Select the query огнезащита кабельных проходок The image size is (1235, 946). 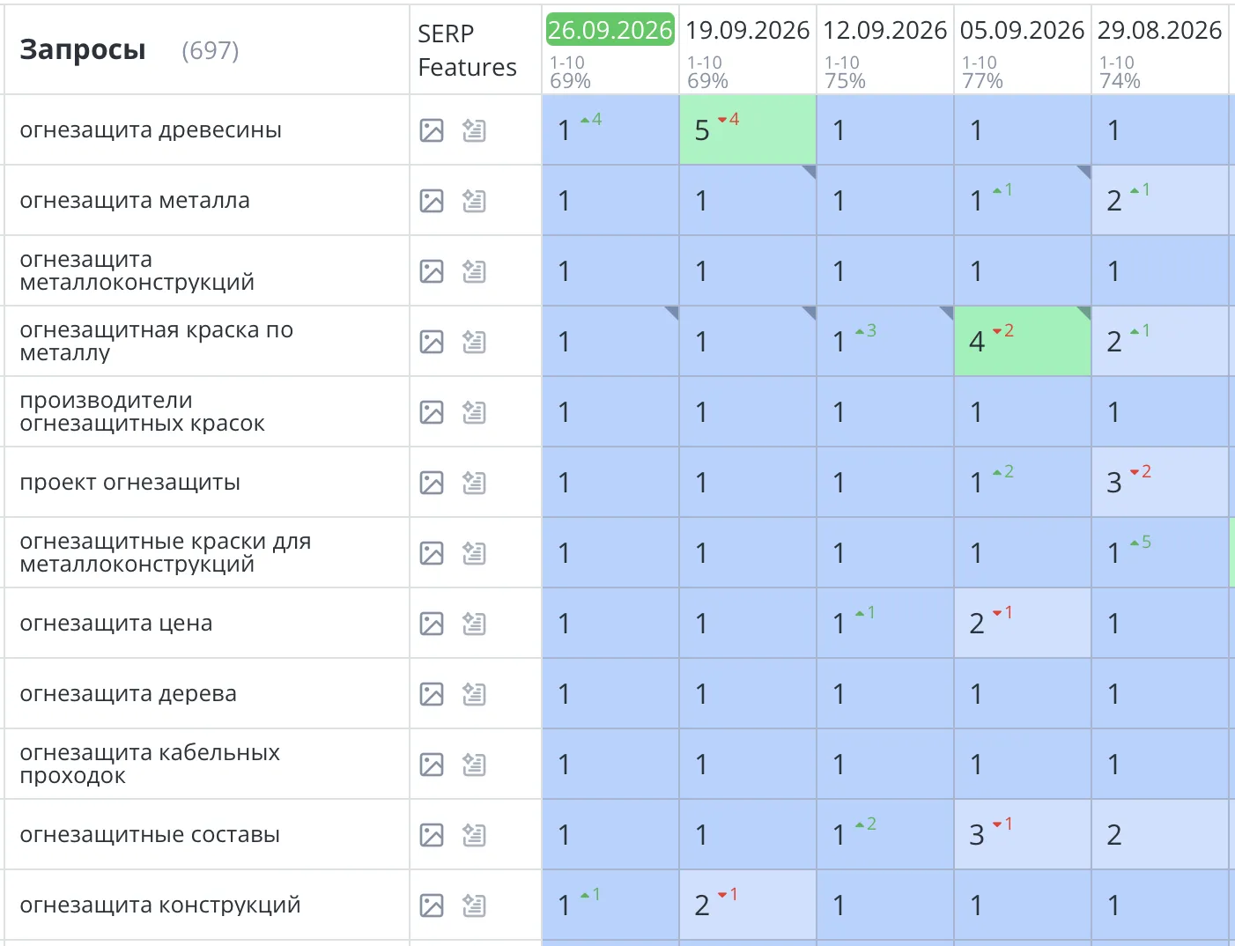(x=150, y=765)
